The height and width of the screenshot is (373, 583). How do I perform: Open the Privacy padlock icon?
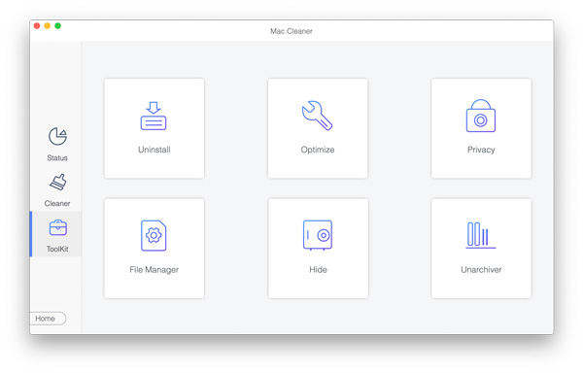481,116
